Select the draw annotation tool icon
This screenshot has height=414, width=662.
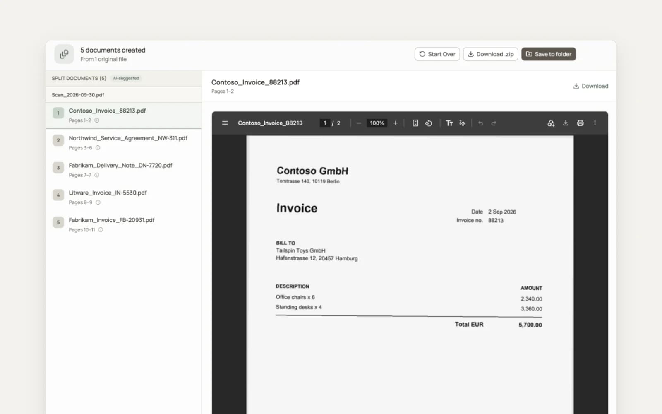(462, 123)
